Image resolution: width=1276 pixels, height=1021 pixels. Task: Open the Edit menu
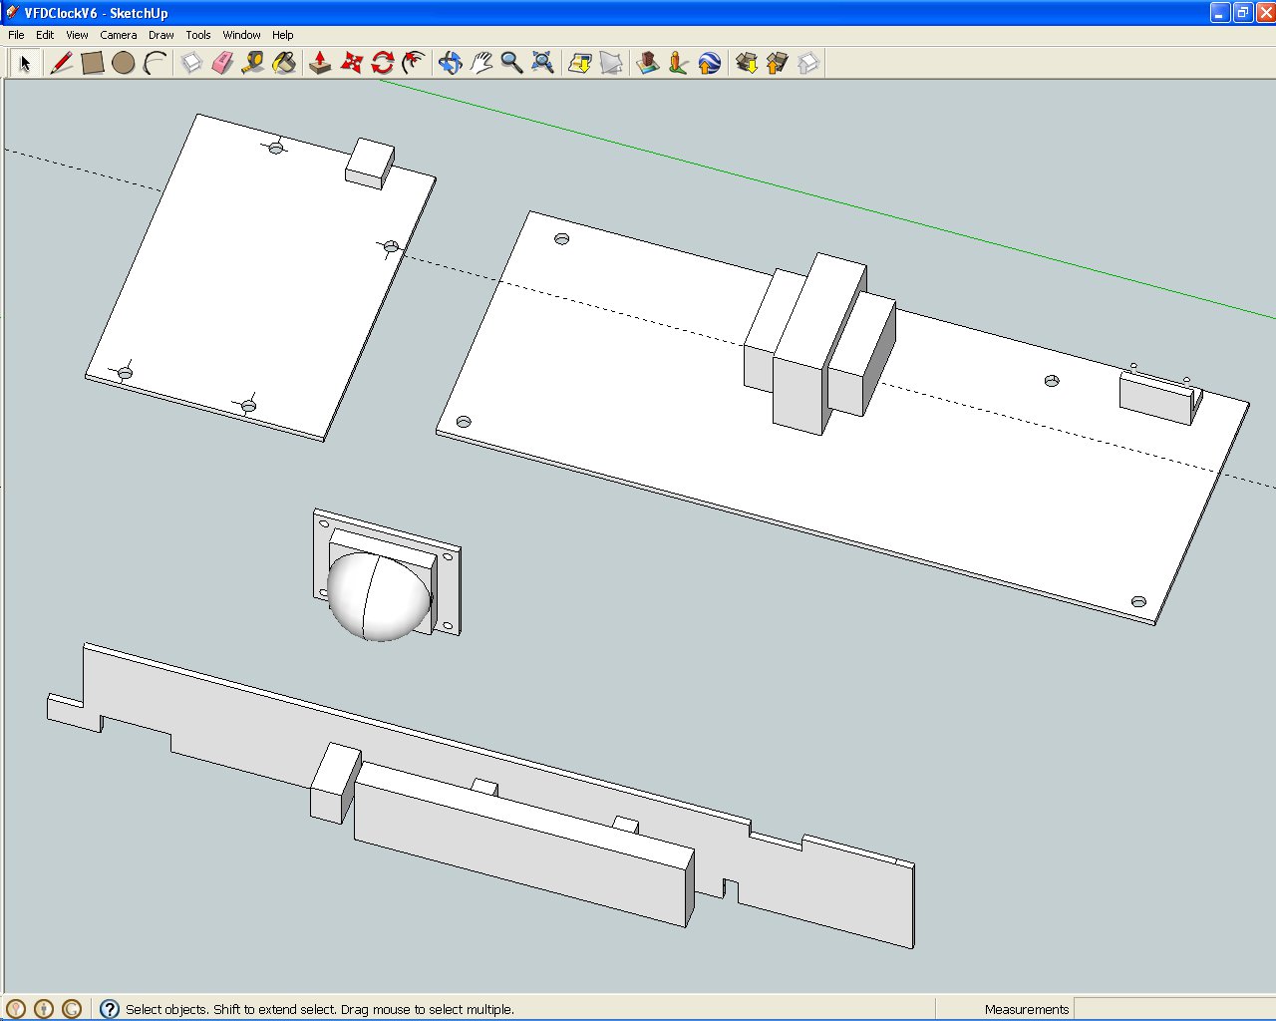click(x=45, y=35)
